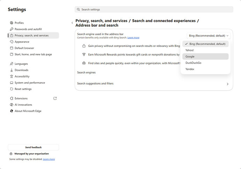The image size is (241, 169).
Task: Click the briefcase icon beside Find sites and people
Action: (84, 63)
